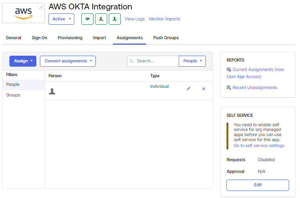Click the user with checkmark icon button
The width and height of the screenshot is (300, 198).
pos(115,19)
